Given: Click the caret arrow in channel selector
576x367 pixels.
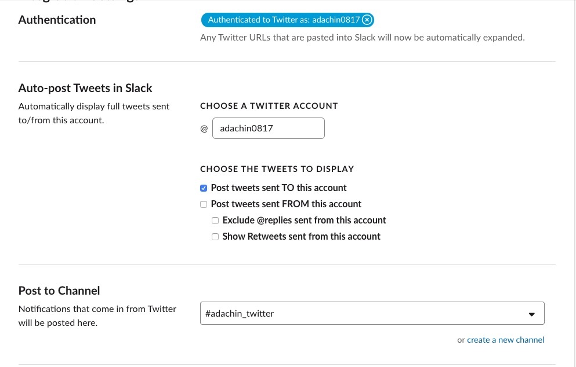Looking at the screenshot, I should [531, 314].
